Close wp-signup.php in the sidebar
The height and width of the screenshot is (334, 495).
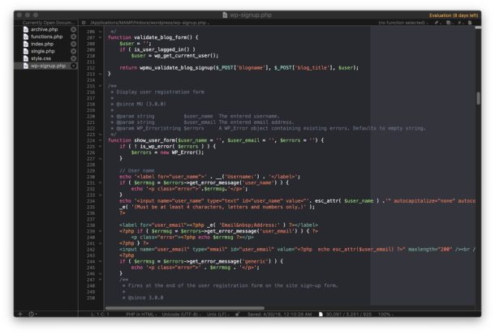tap(73, 66)
